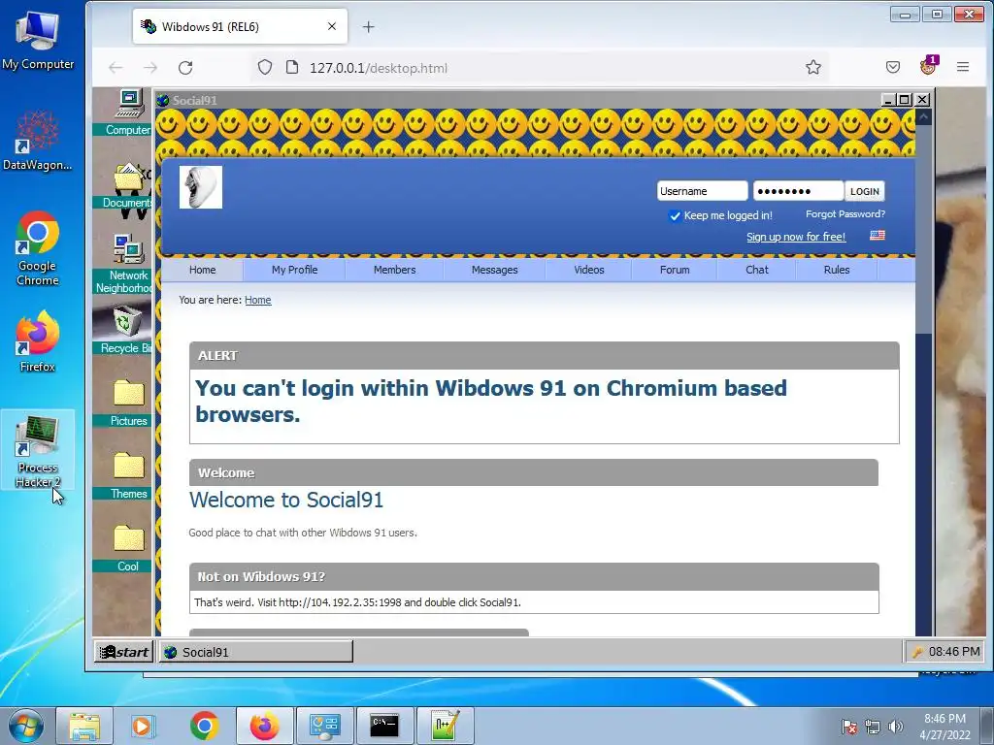The image size is (994, 745).
Task: Go forward with the Firefox forward arrow
Action: point(150,68)
